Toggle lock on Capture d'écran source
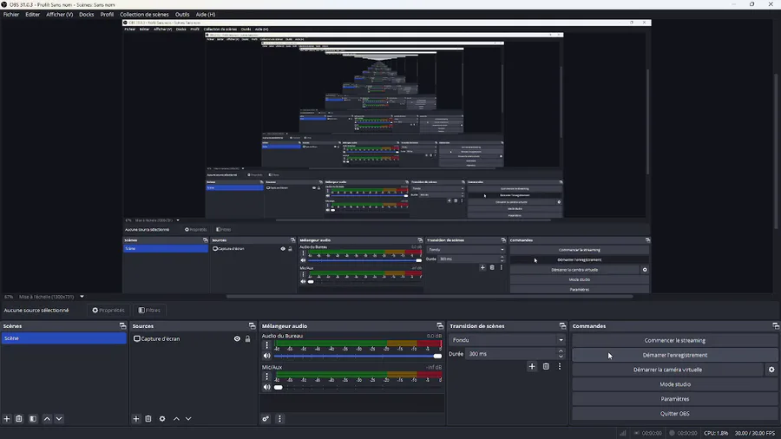781x439 pixels. coord(247,338)
